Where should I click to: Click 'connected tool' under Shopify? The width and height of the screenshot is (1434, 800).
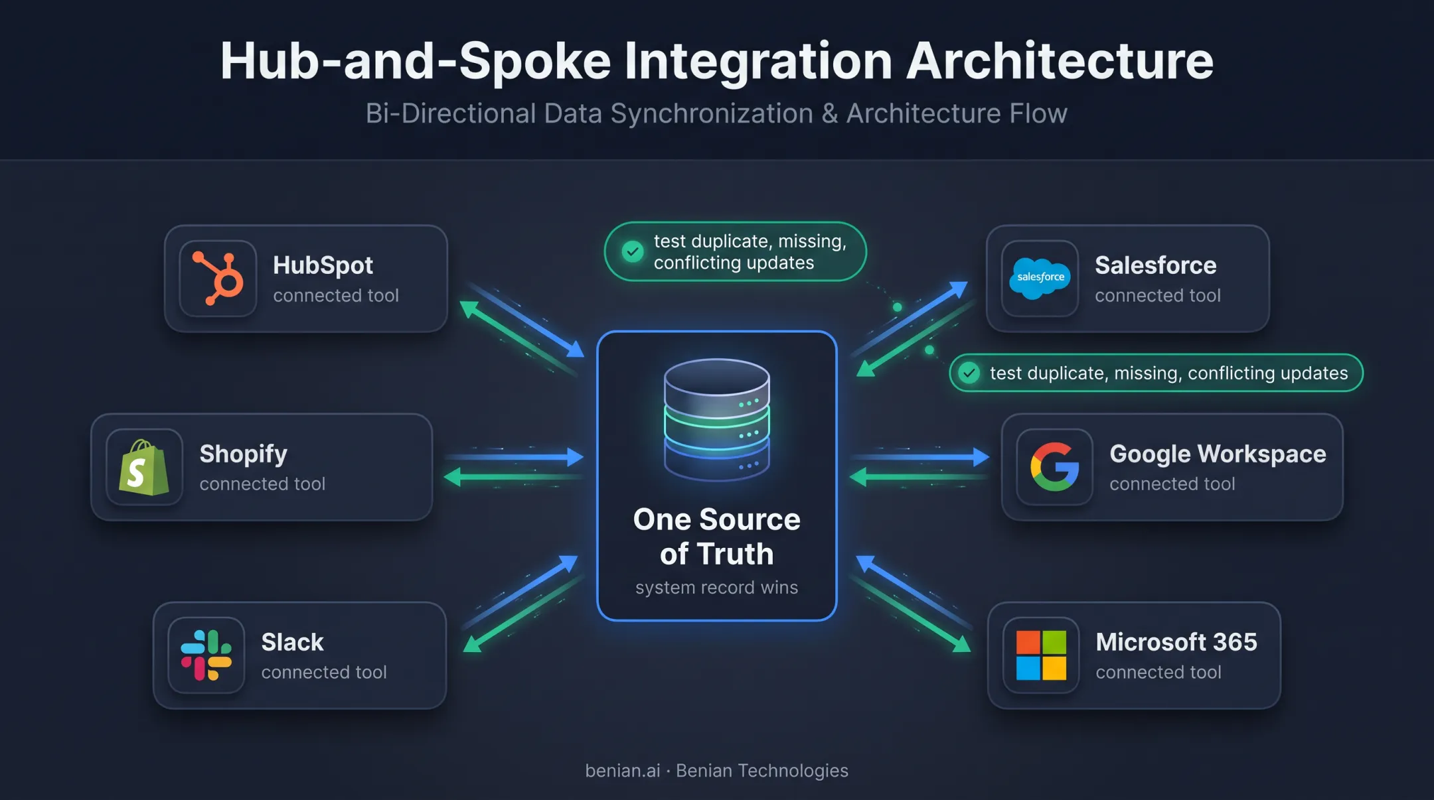(x=262, y=484)
